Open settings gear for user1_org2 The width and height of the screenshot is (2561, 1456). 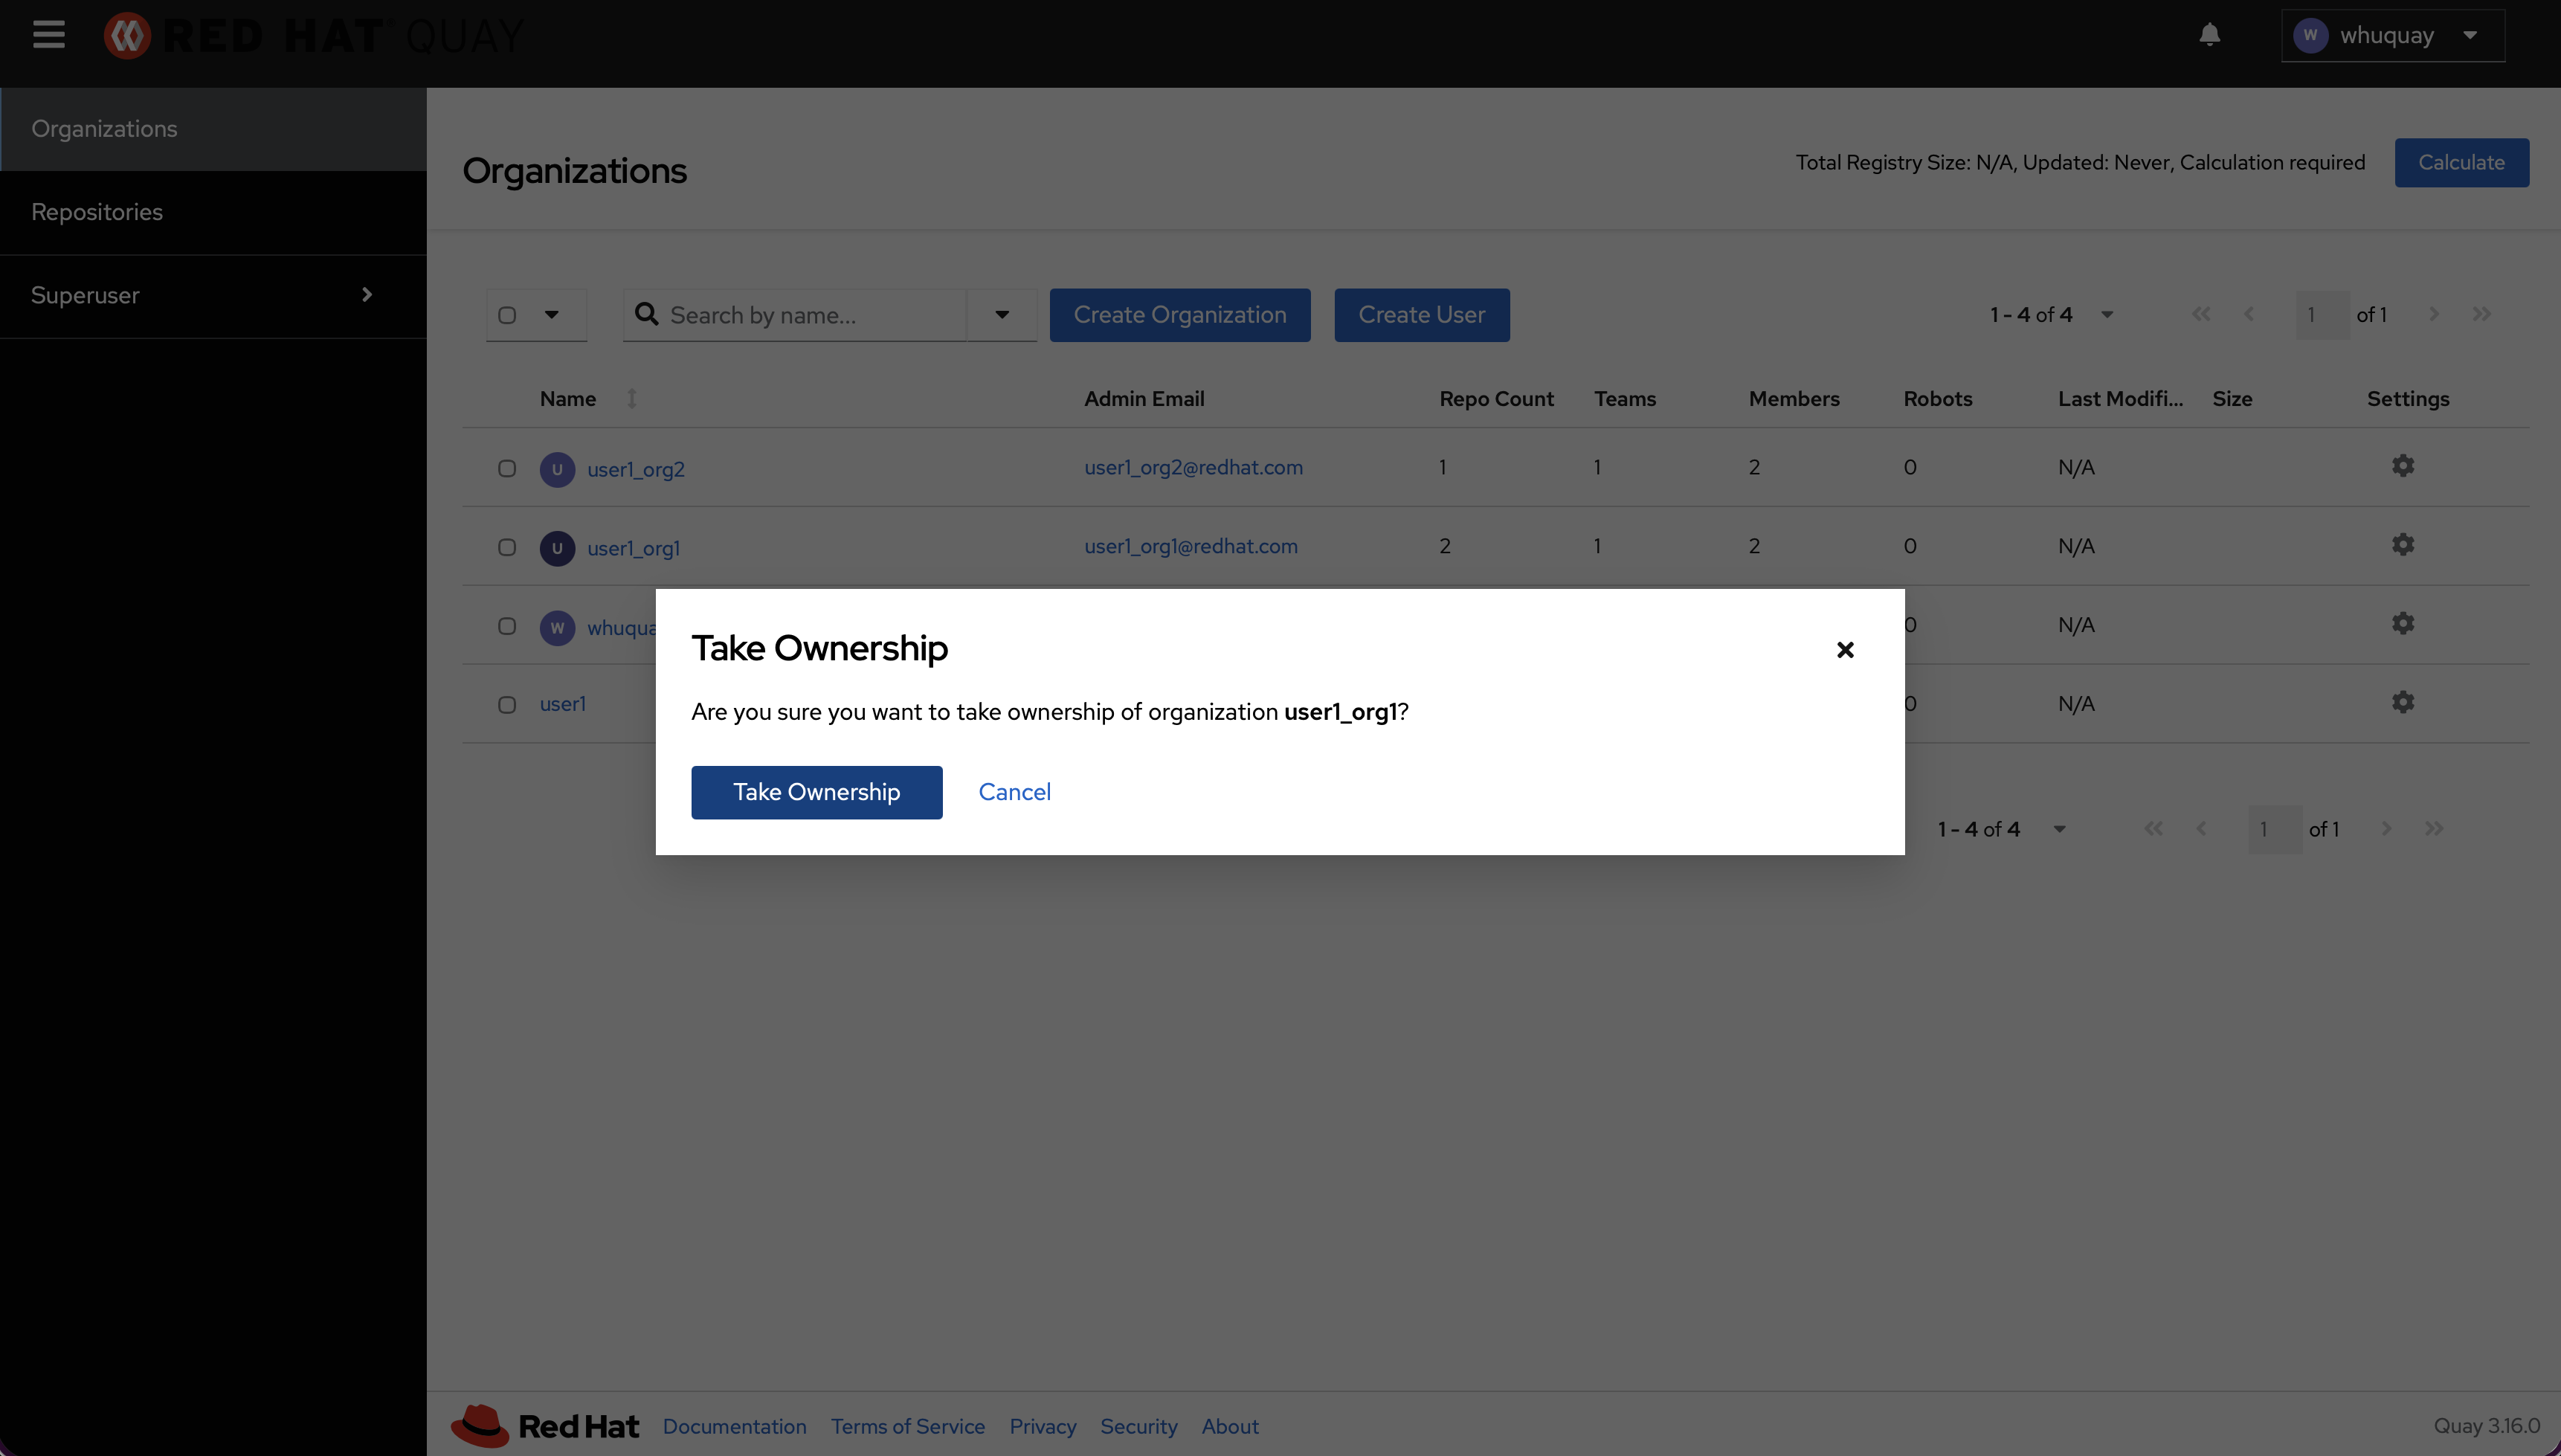pos(2402,466)
